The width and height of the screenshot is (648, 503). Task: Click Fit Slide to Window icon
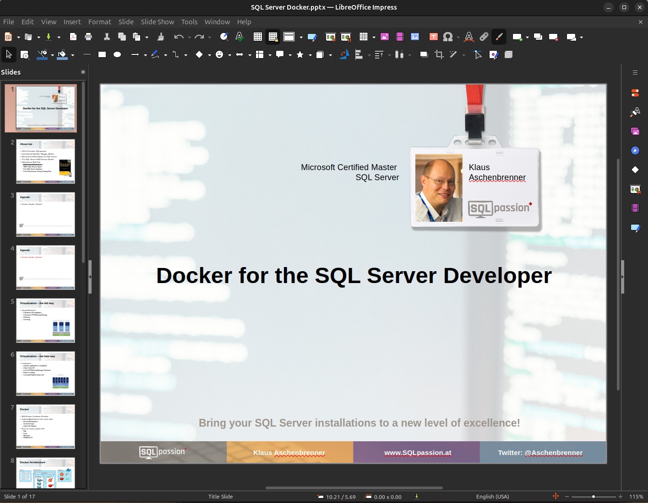pos(555,496)
